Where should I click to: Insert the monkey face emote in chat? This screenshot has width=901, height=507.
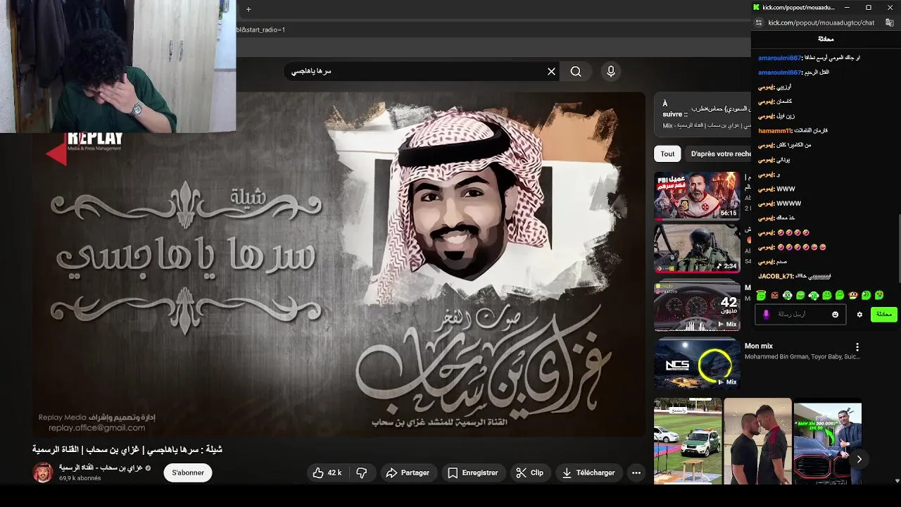point(853,295)
